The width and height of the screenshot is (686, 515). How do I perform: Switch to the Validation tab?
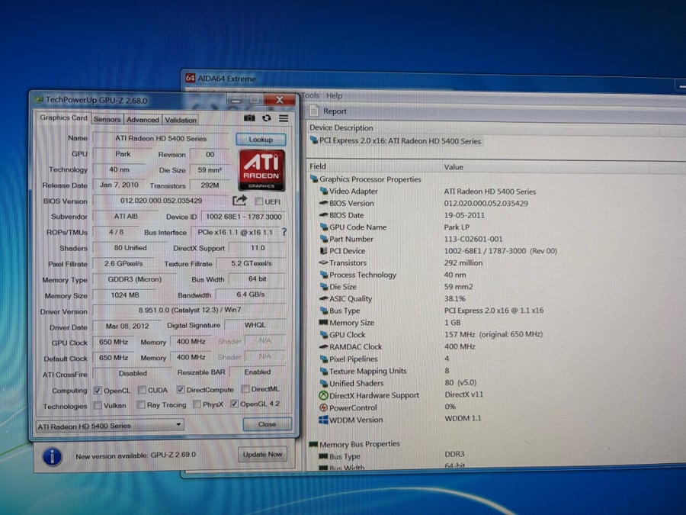181,120
